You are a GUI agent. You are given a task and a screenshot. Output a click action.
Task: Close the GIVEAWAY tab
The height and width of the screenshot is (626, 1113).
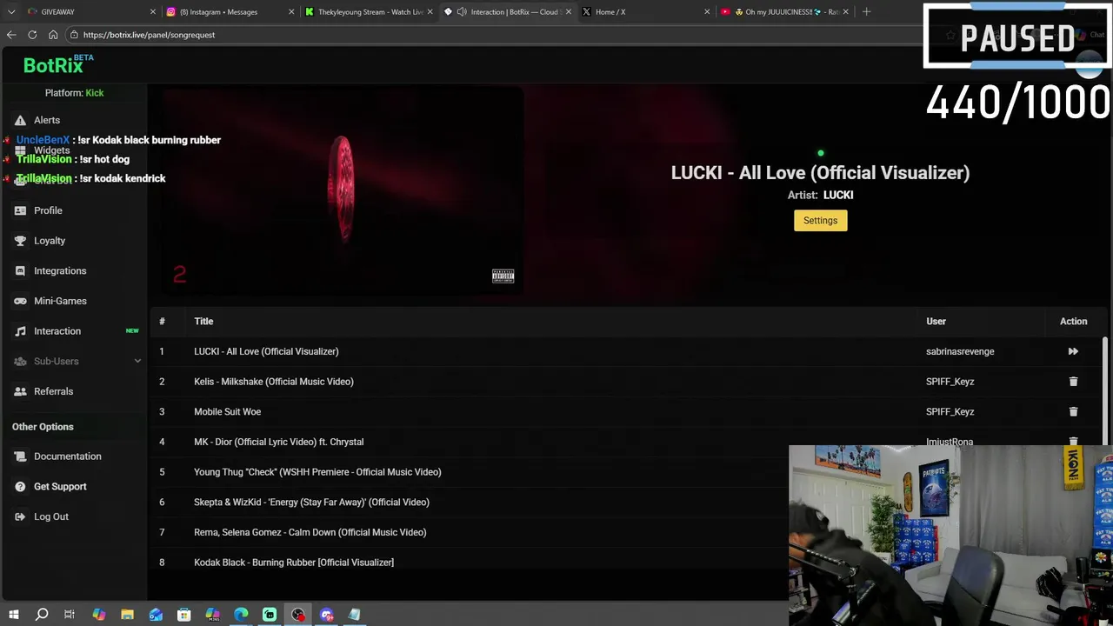[153, 12]
